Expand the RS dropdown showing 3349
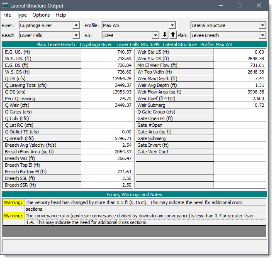The image size is (275, 261). (156, 35)
